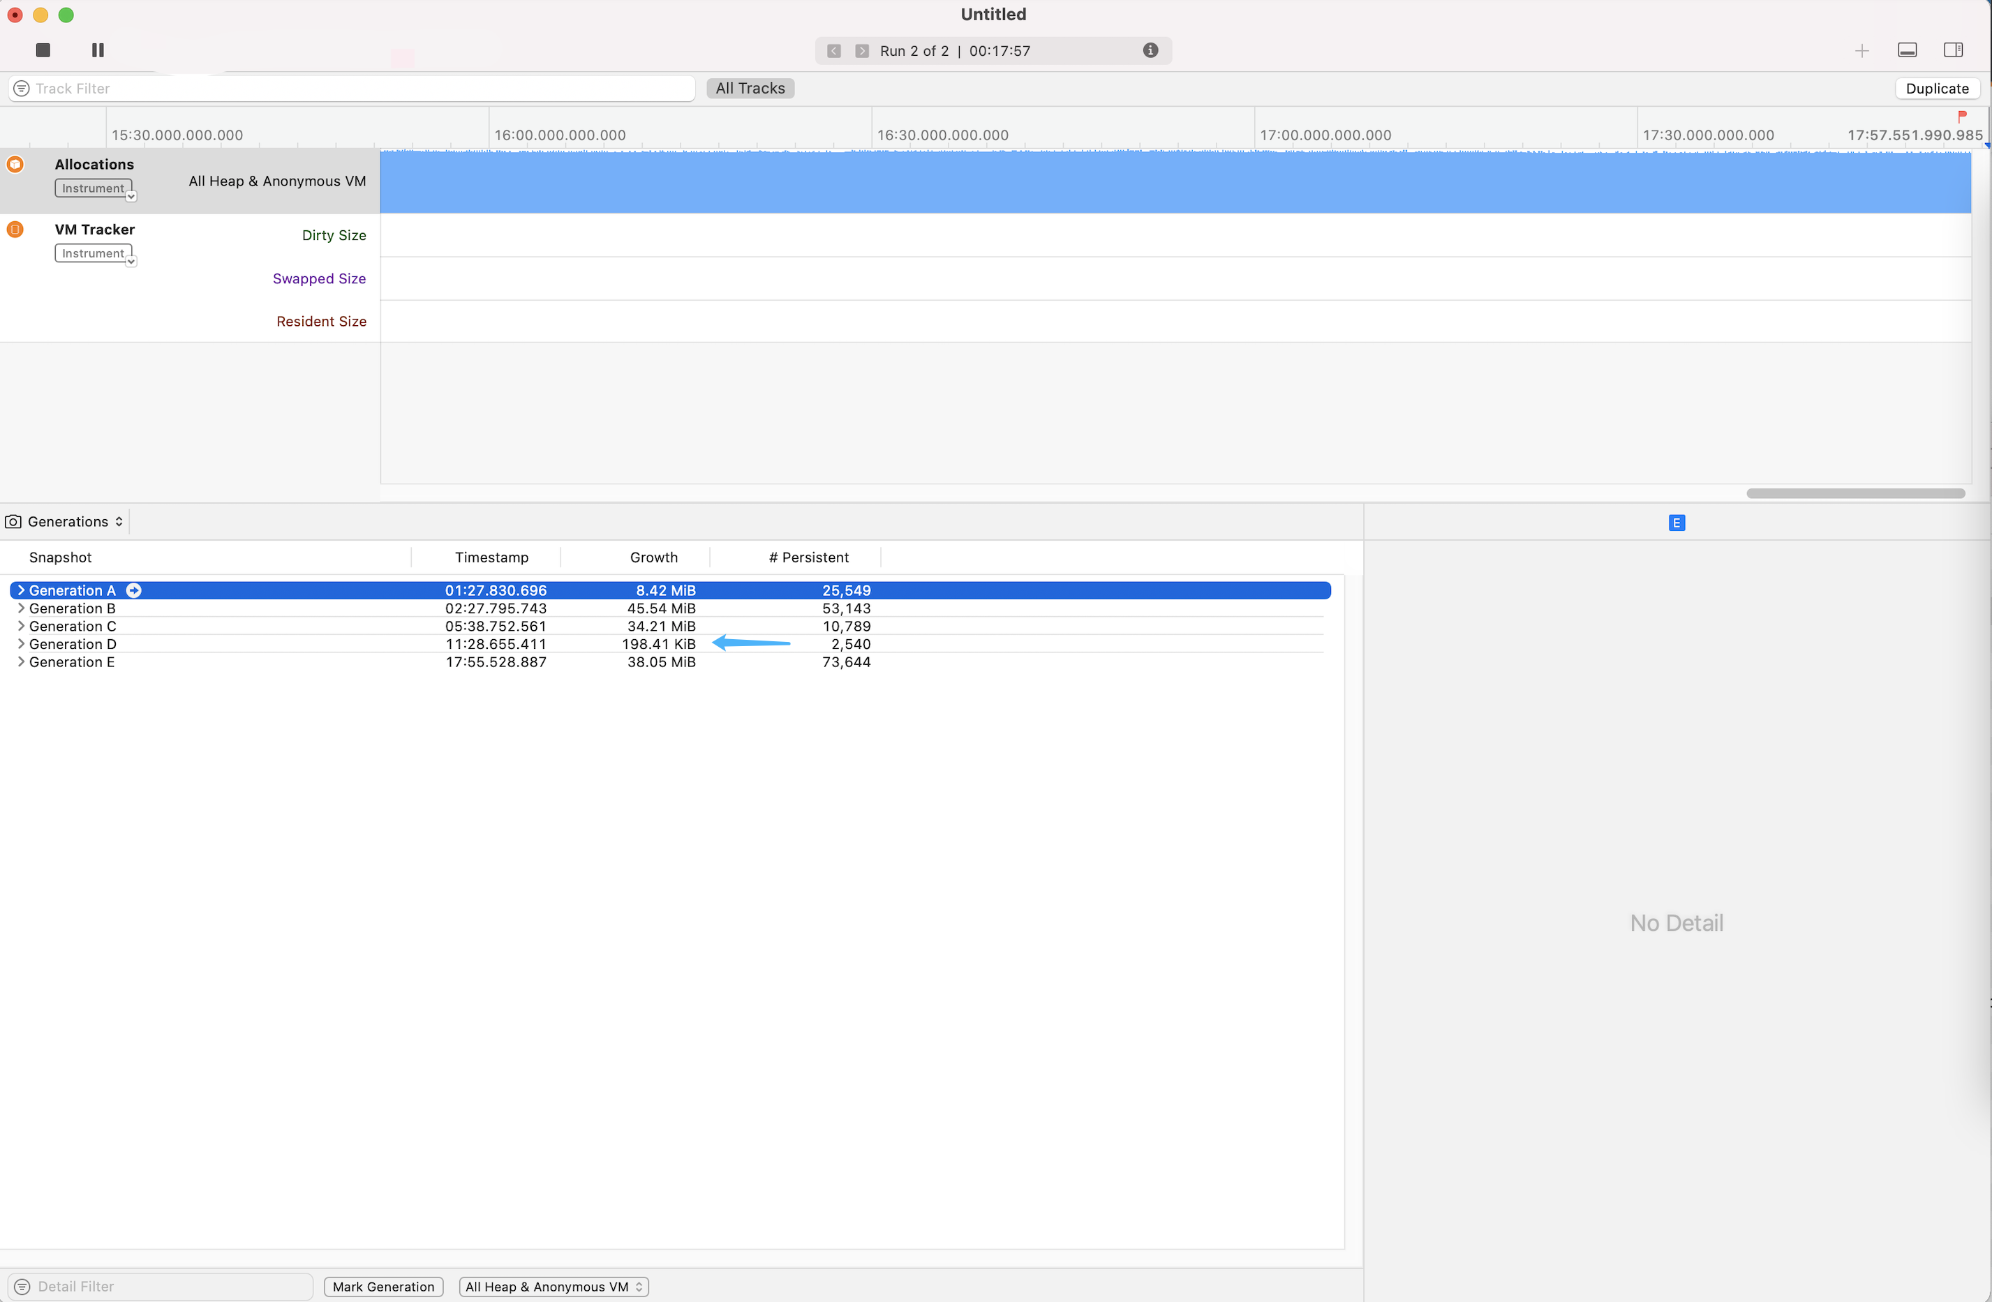Select the Generation D row
Screen dimensions: 1992x1302
(x=669, y=644)
